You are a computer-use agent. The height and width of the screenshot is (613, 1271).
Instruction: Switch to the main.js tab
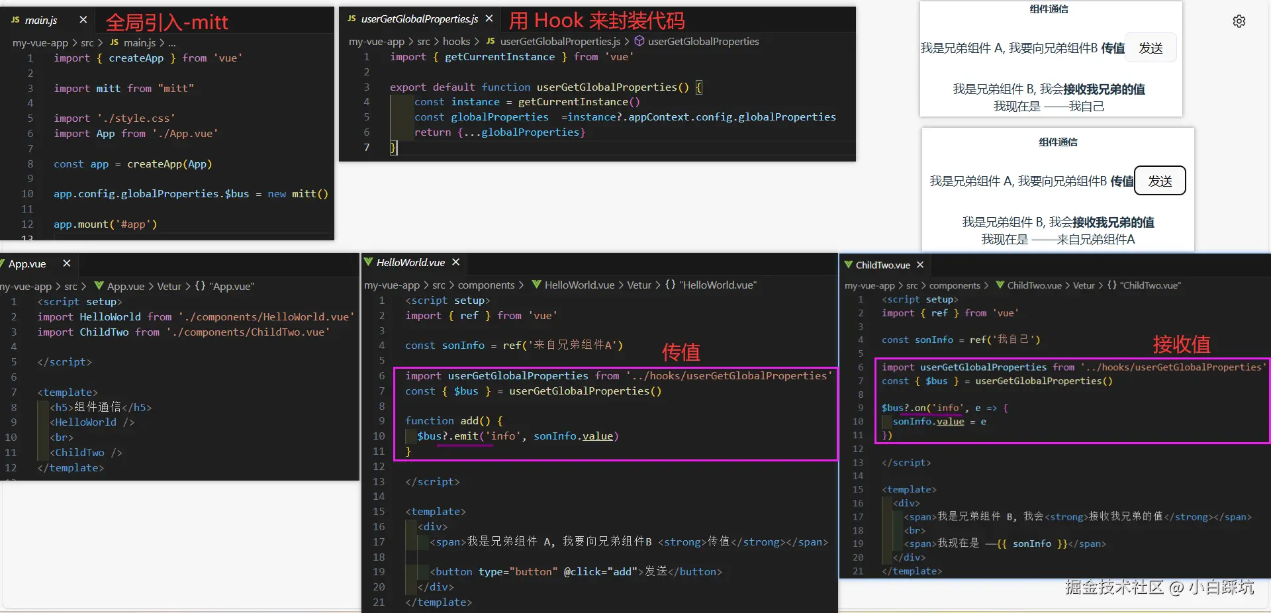41,20
